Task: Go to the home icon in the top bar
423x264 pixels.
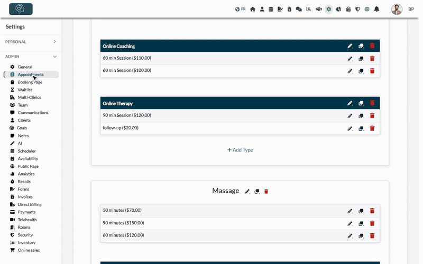Action: 253,9
